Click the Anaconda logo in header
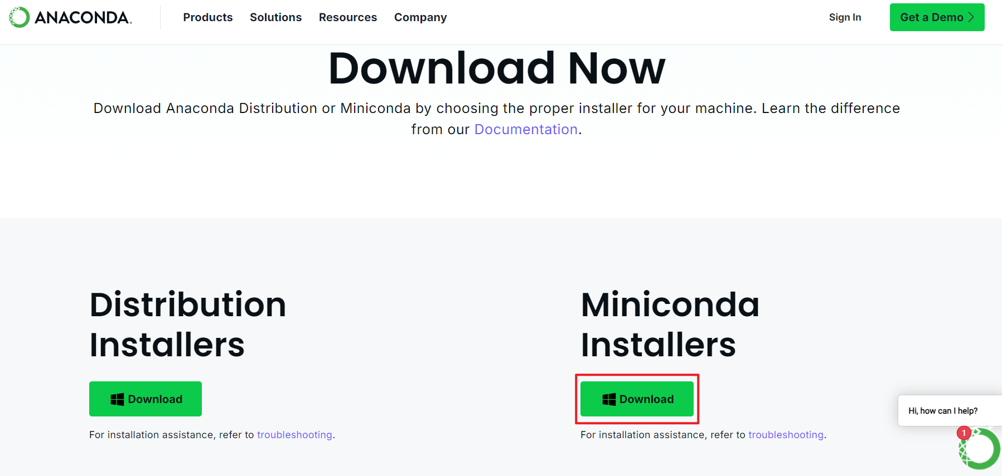 click(x=71, y=17)
